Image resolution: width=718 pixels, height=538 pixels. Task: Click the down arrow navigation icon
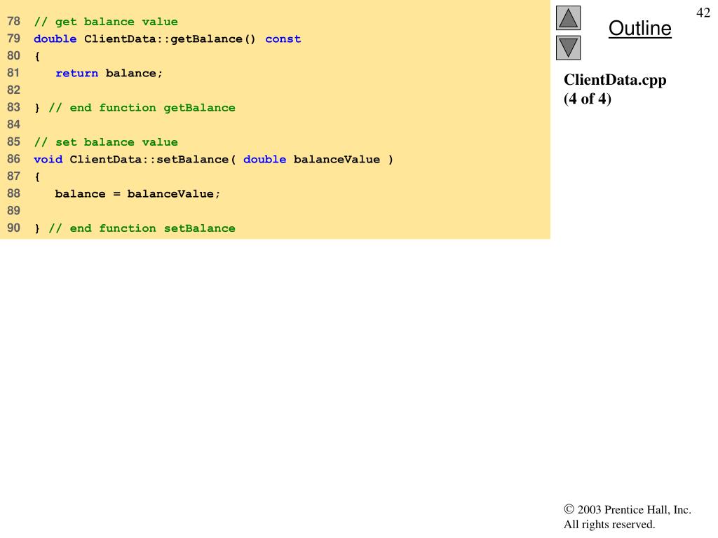pyautogui.click(x=569, y=48)
